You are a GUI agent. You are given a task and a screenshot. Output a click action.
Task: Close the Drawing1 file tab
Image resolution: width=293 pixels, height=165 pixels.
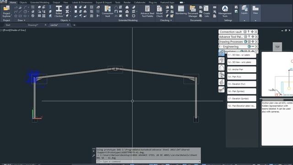pos(45,25)
